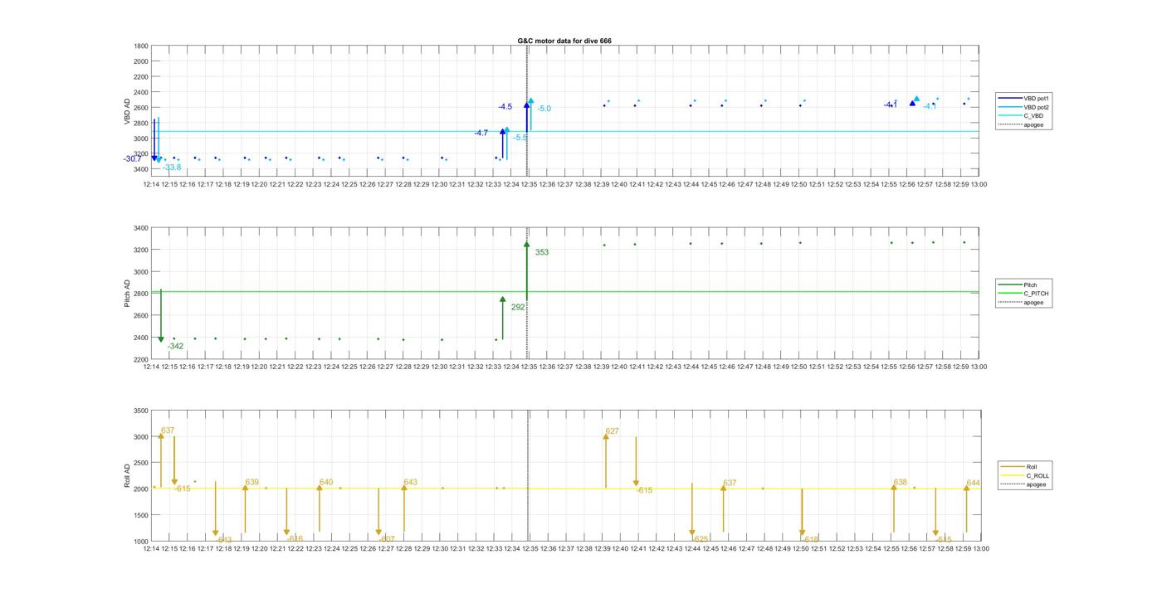This screenshot has height=608, width=1162.
Task: Click the '353' pitch annotation
Action: tap(542, 252)
